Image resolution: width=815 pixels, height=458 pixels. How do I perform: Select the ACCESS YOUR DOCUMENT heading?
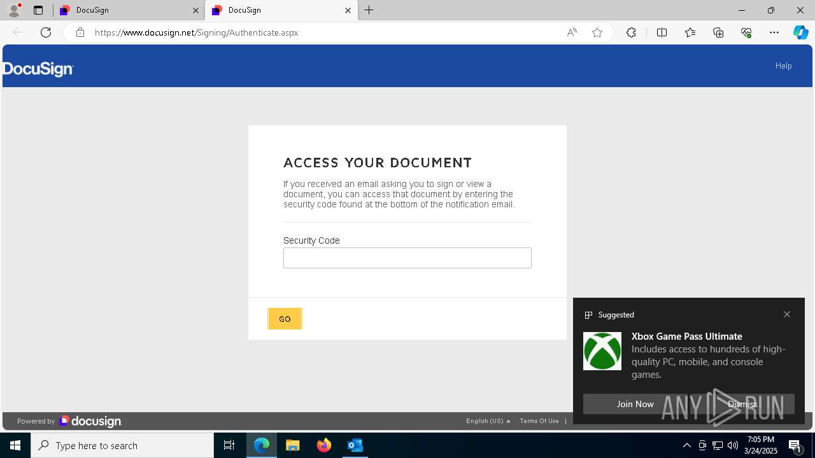pos(378,163)
